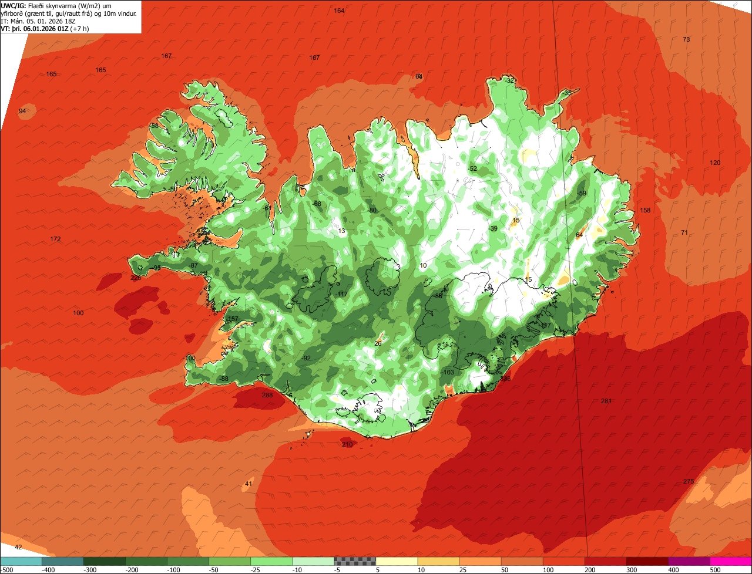Click the -500 label on the legend
The height and width of the screenshot is (574, 752).
tap(6, 570)
